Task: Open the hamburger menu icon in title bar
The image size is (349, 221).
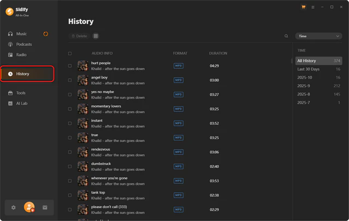Action: point(313,7)
